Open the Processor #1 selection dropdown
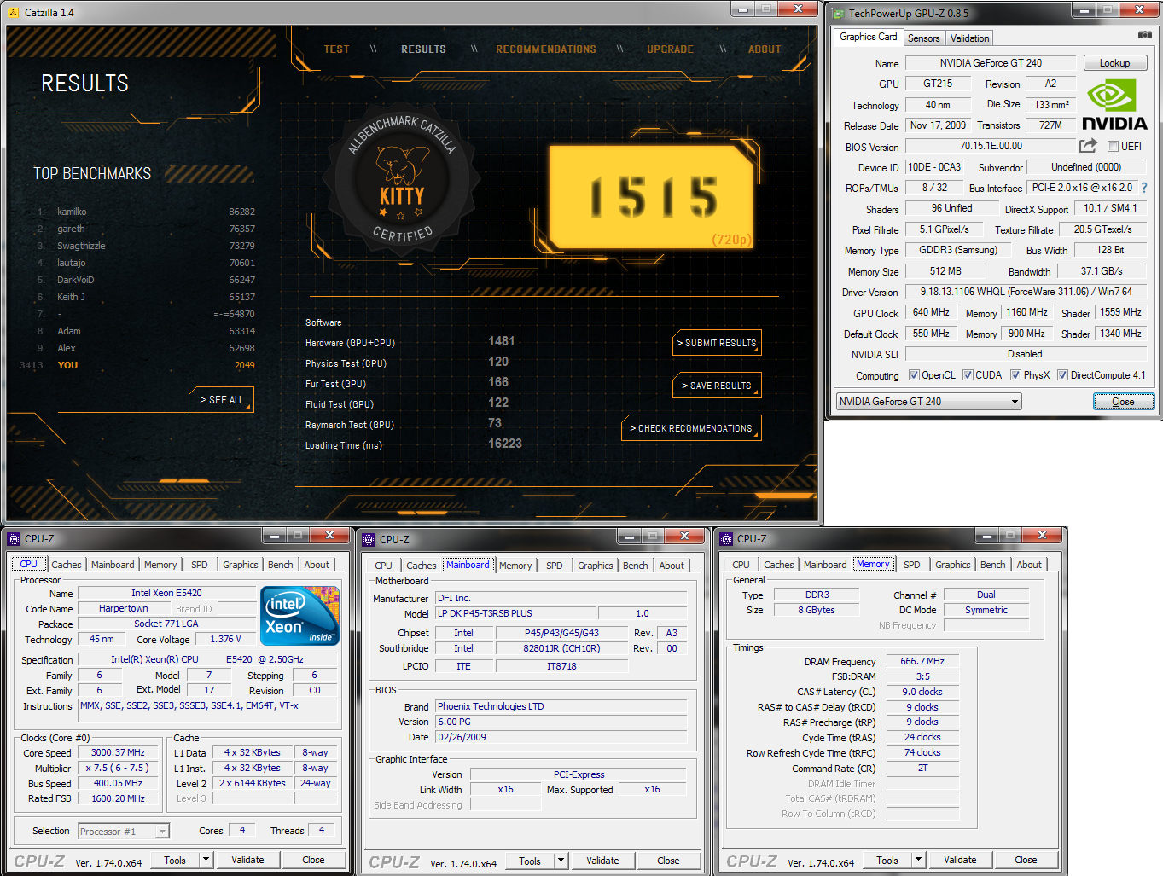 (x=124, y=831)
